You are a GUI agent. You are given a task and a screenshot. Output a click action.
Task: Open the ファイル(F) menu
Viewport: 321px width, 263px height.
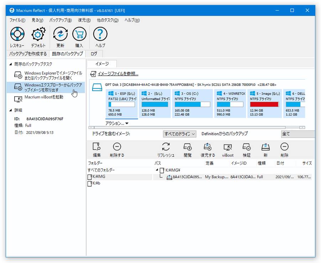[17, 20]
